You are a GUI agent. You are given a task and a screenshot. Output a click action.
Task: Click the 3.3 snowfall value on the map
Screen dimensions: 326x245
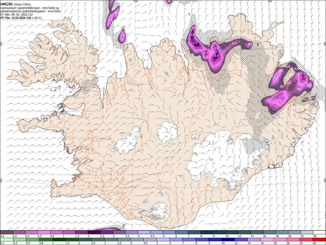pyautogui.click(x=192, y=35)
